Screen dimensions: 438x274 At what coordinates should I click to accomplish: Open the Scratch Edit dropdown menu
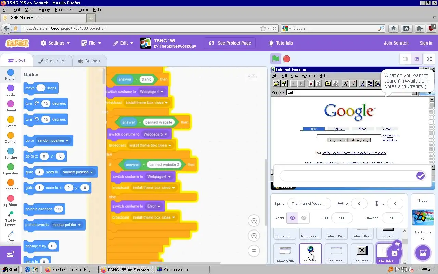tap(123, 43)
